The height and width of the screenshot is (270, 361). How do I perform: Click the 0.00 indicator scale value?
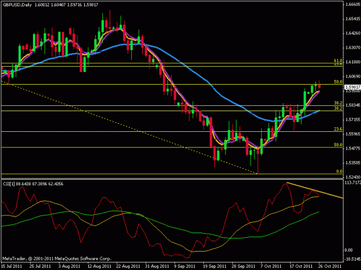click(348, 250)
